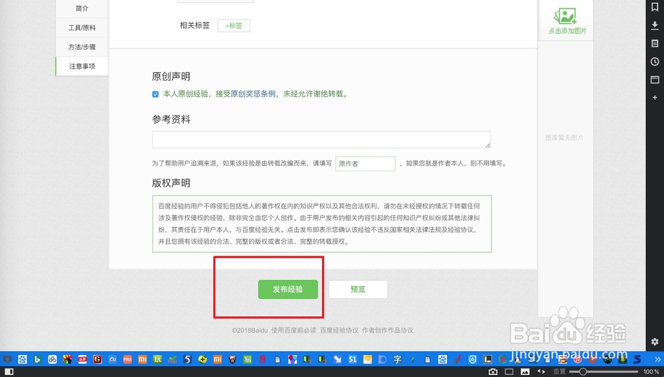The height and width of the screenshot is (377, 664).
Task: Adjust the page zoom slider
Action: pyautogui.click(x=604, y=372)
